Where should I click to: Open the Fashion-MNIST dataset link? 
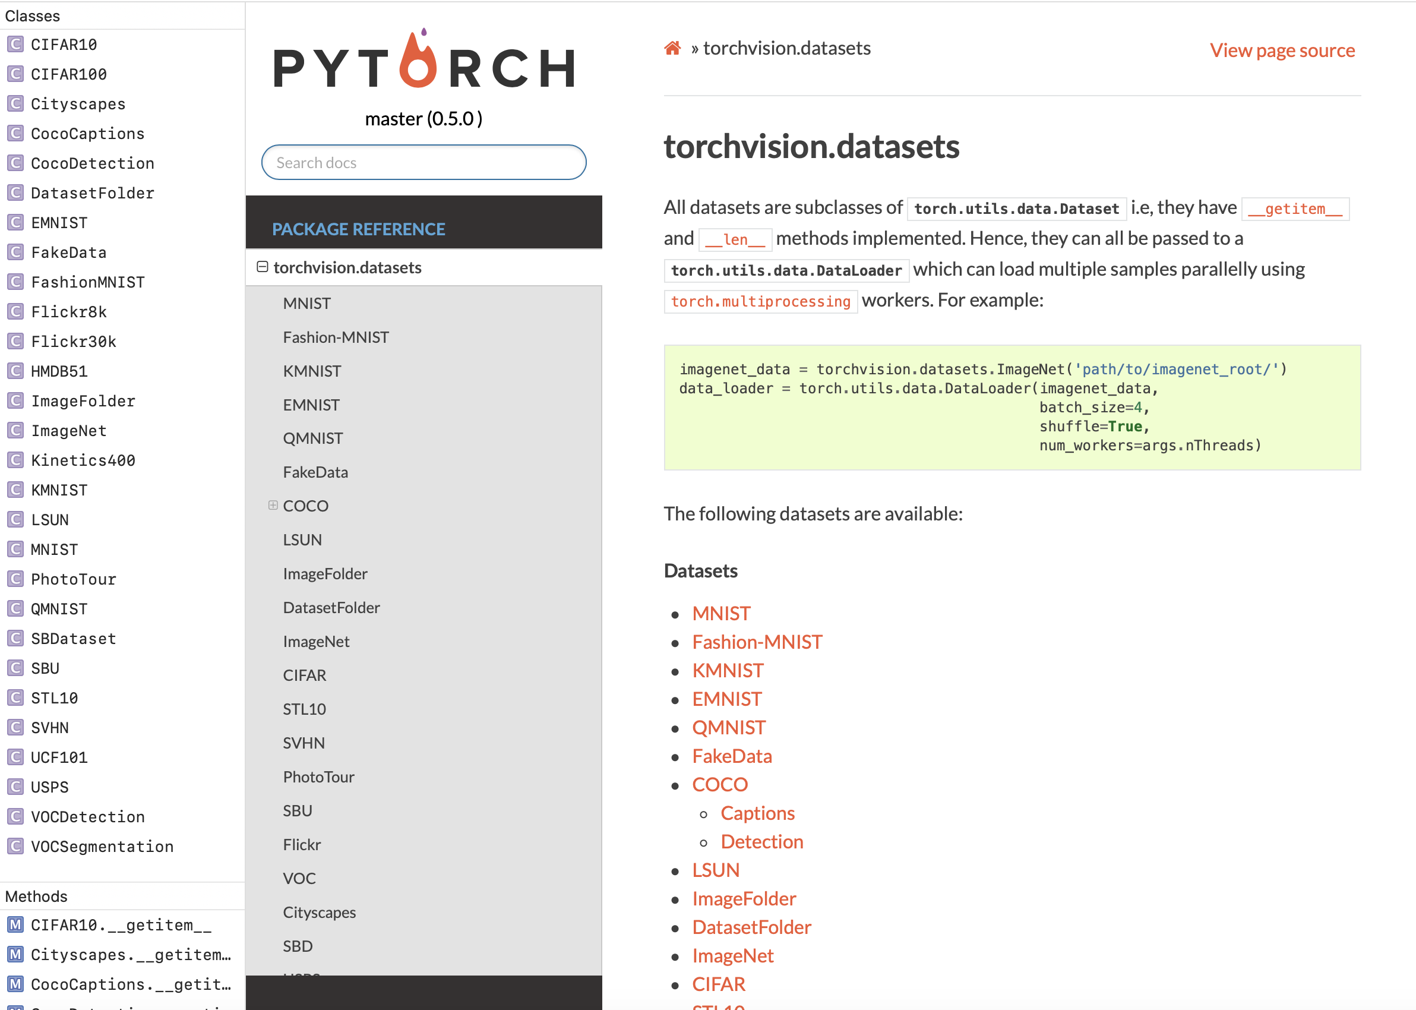pos(757,642)
